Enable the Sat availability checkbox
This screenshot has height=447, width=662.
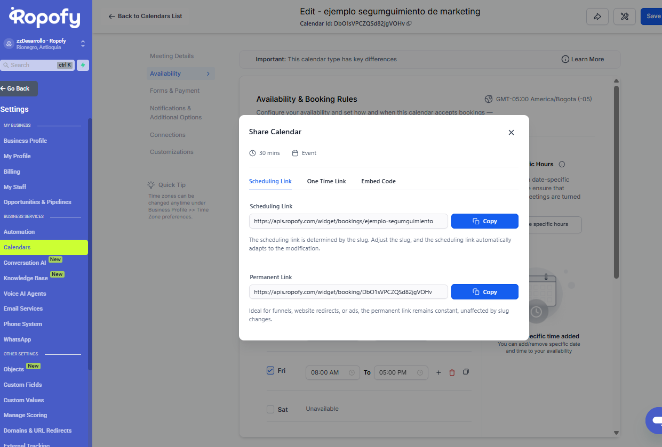(x=270, y=409)
